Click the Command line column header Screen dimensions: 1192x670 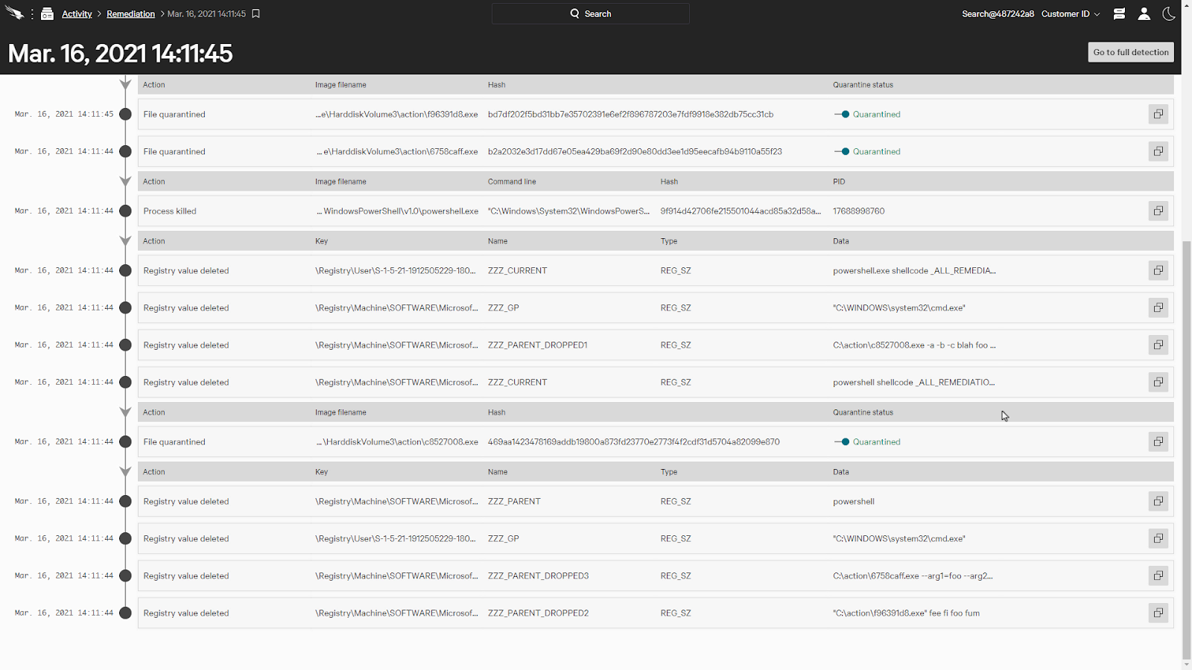pos(512,182)
